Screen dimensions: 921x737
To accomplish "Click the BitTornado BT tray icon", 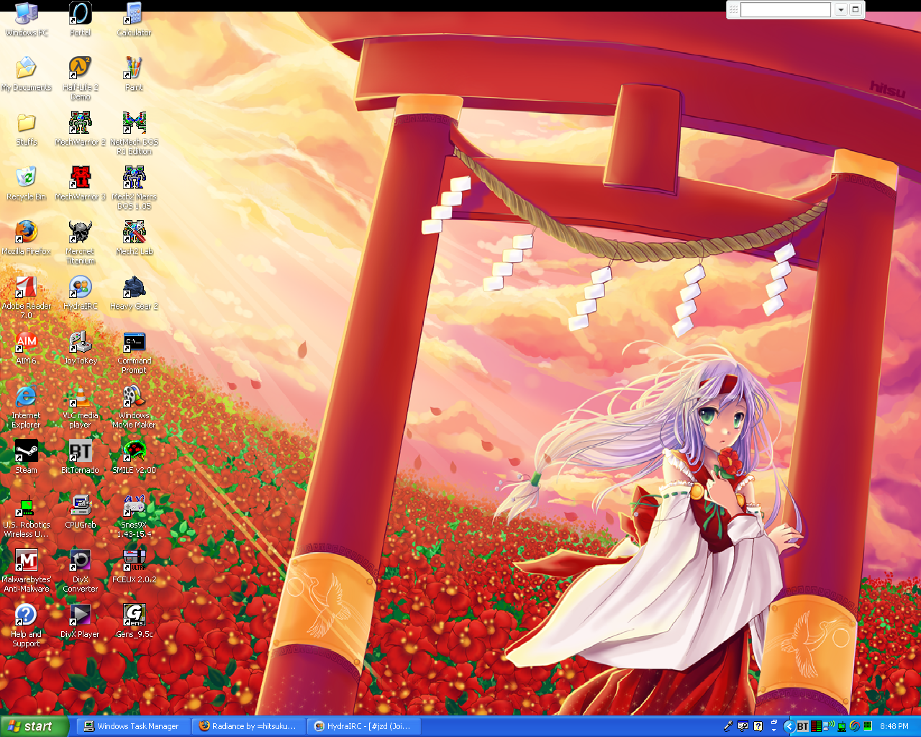I will [802, 727].
